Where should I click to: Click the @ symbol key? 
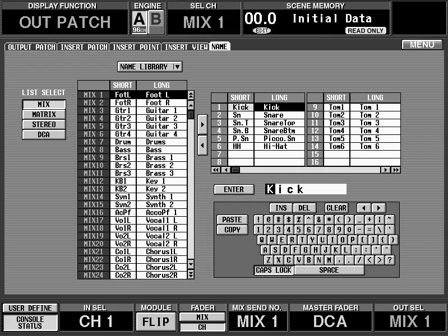pos(269,220)
